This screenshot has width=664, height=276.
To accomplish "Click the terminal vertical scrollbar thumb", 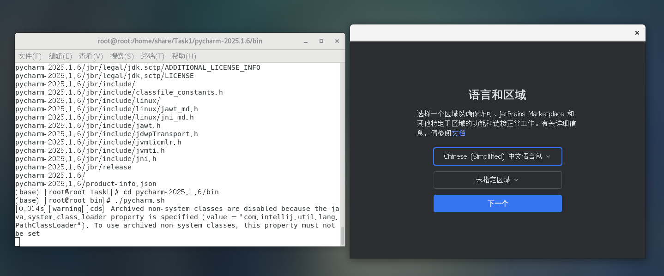I will tap(343, 236).
